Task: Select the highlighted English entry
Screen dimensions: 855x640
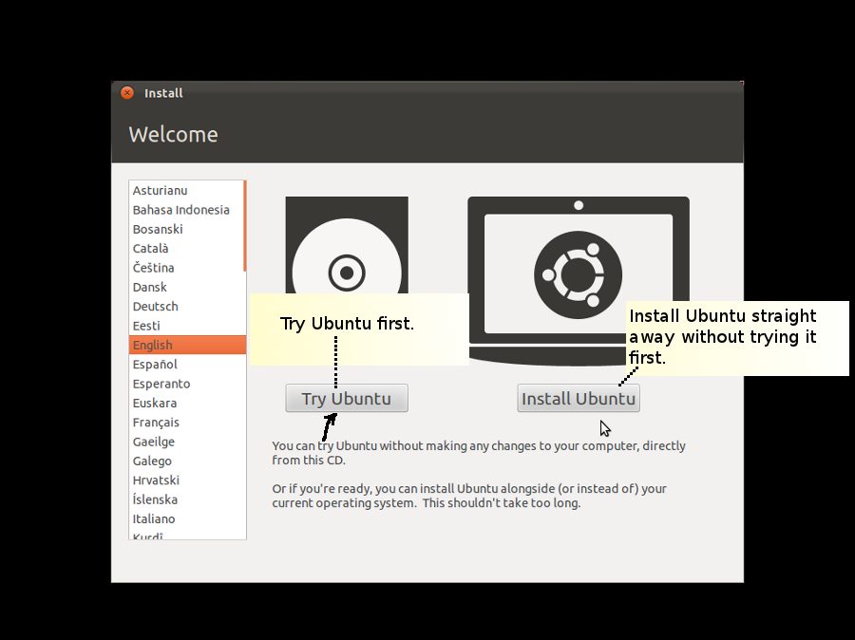Action: [x=187, y=345]
